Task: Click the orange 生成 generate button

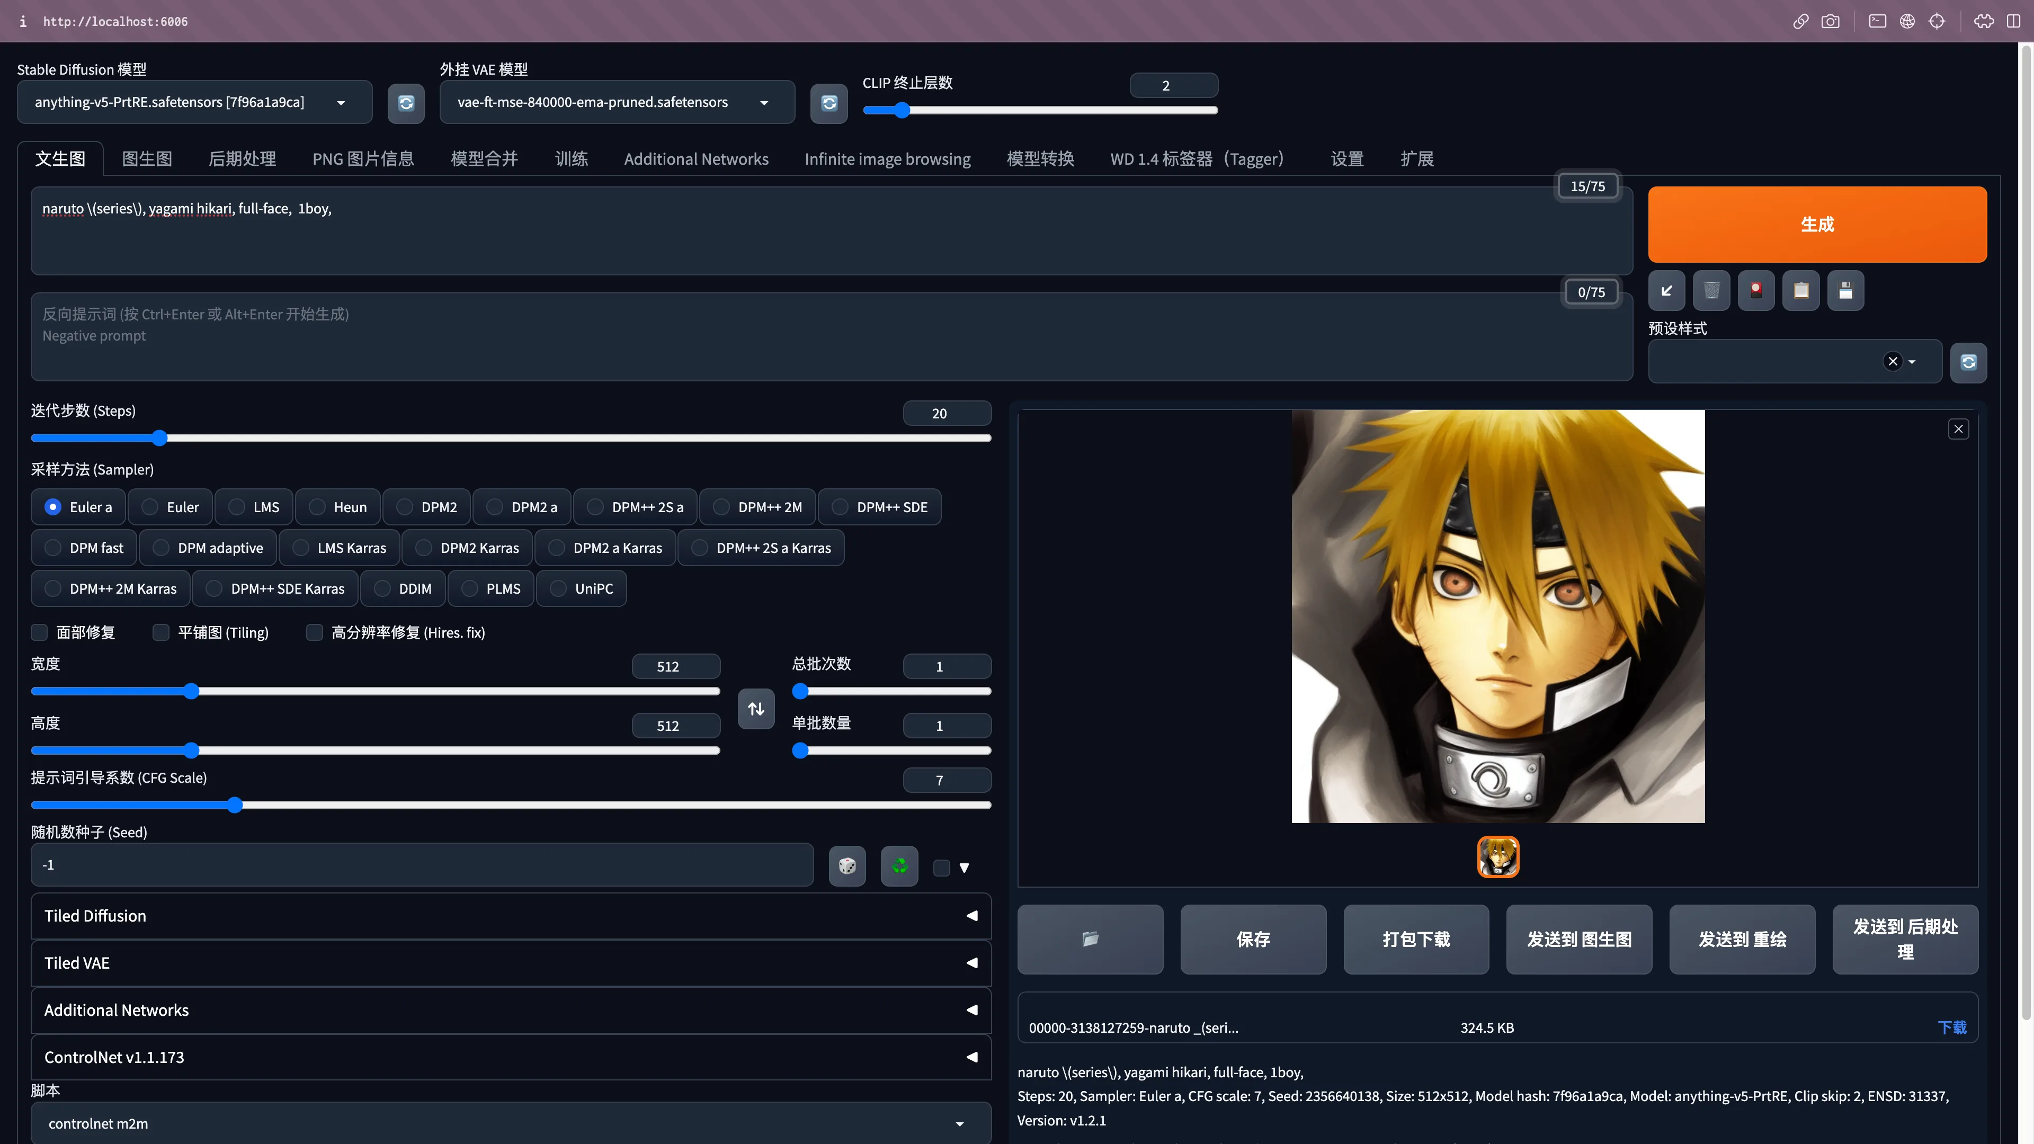Action: click(x=1817, y=224)
